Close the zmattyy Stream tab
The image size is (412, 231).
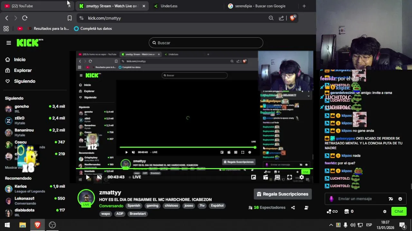point(144,6)
